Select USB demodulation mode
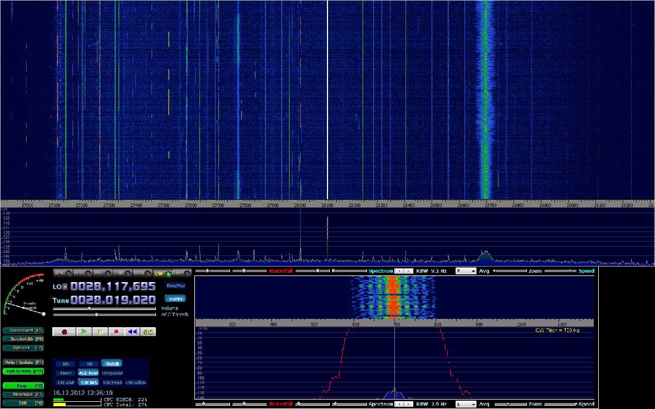 (142, 273)
